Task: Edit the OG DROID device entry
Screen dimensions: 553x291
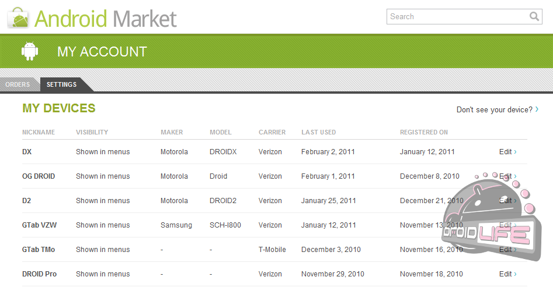Action: pos(507,176)
